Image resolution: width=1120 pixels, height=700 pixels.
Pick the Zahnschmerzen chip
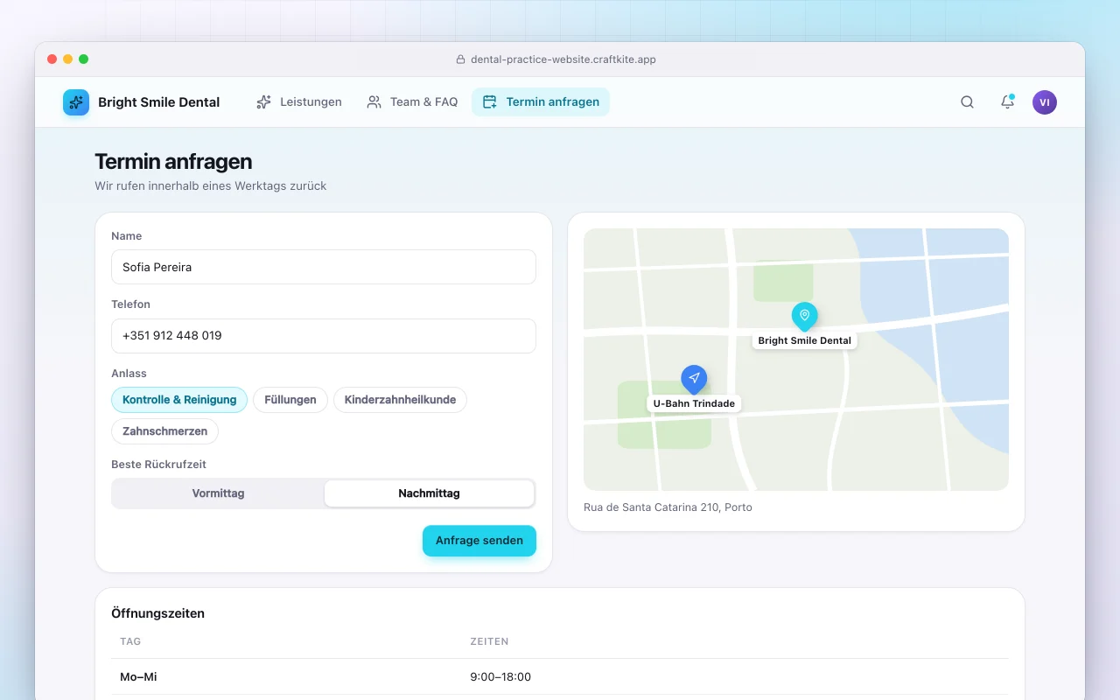164,431
